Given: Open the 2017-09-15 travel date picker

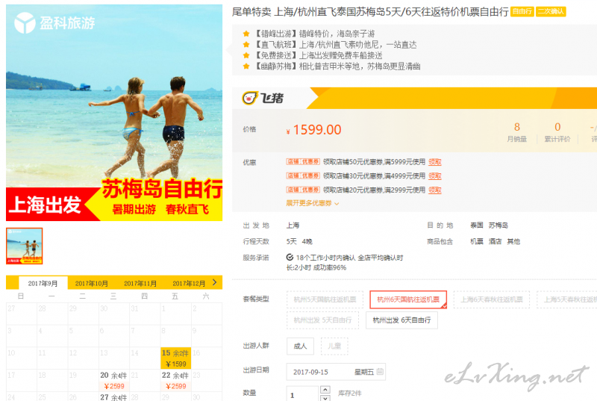Looking at the screenshot, I should coord(336,372).
